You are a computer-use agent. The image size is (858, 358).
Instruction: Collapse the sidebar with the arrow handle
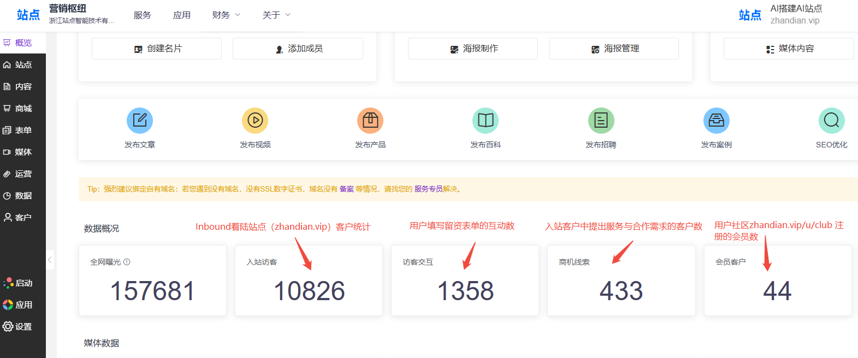point(50,260)
